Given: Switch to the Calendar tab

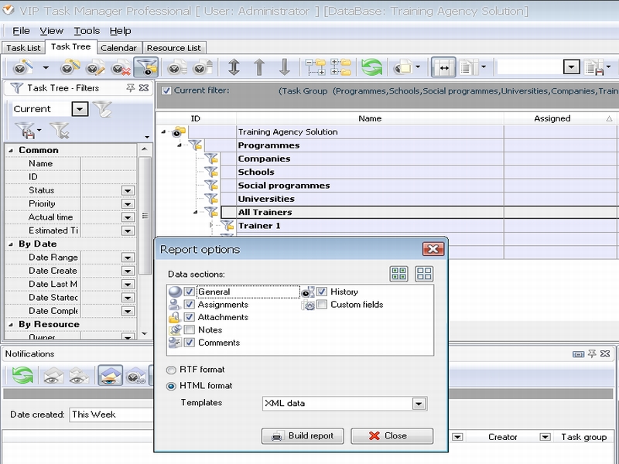Looking at the screenshot, I should 118,48.
